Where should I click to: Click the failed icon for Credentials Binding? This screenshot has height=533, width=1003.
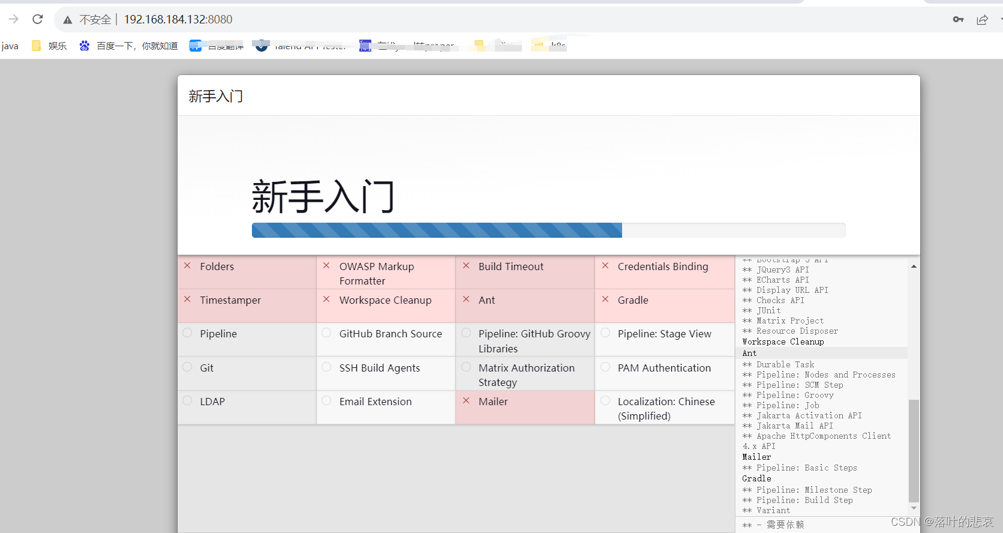(x=605, y=265)
